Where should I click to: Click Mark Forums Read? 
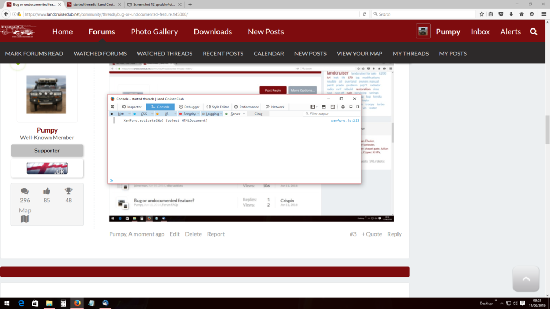point(34,54)
